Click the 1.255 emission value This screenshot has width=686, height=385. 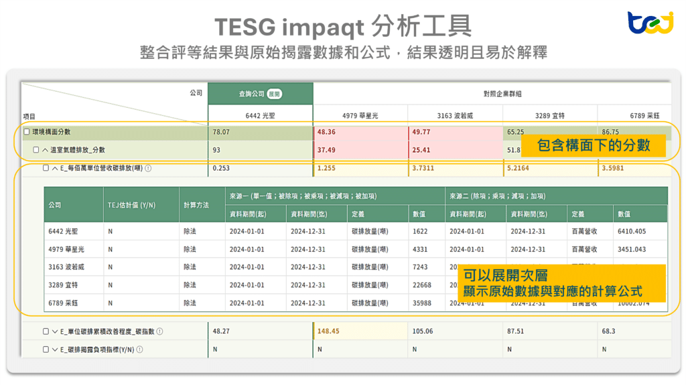(326, 168)
